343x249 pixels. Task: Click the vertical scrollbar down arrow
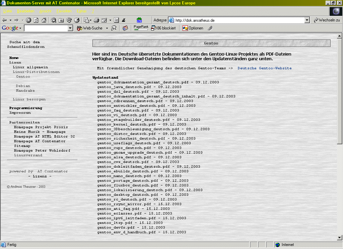click(x=340, y=238)
